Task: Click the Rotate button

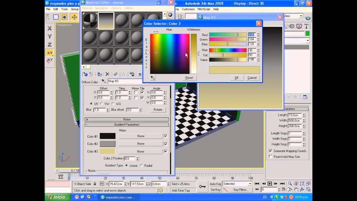Action: (x=158, y=110)
